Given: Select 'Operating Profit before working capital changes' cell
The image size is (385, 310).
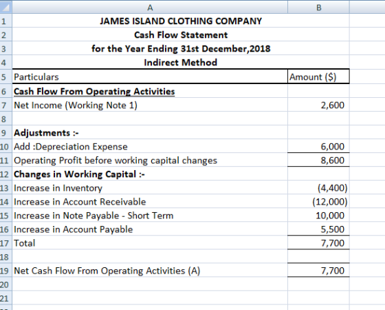Looking at the screenshot, I should (150, 161).
